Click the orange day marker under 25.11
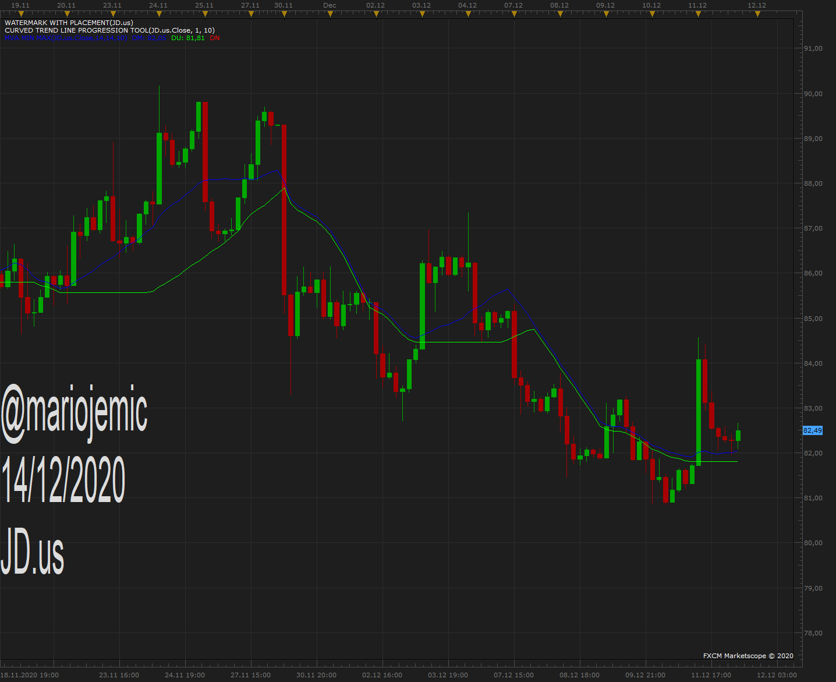The image size is (836, 682). click(x=205, y=14)
